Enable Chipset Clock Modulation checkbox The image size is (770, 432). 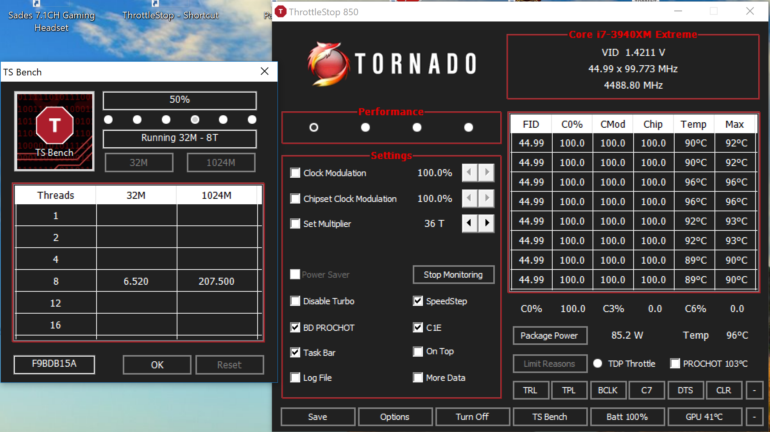[295, 199]
